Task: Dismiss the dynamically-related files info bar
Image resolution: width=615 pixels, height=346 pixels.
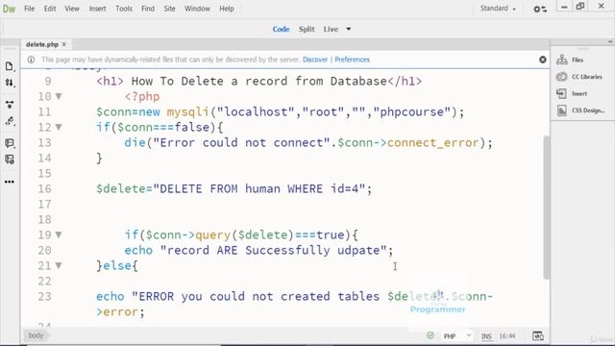Action: pos(542,60)
